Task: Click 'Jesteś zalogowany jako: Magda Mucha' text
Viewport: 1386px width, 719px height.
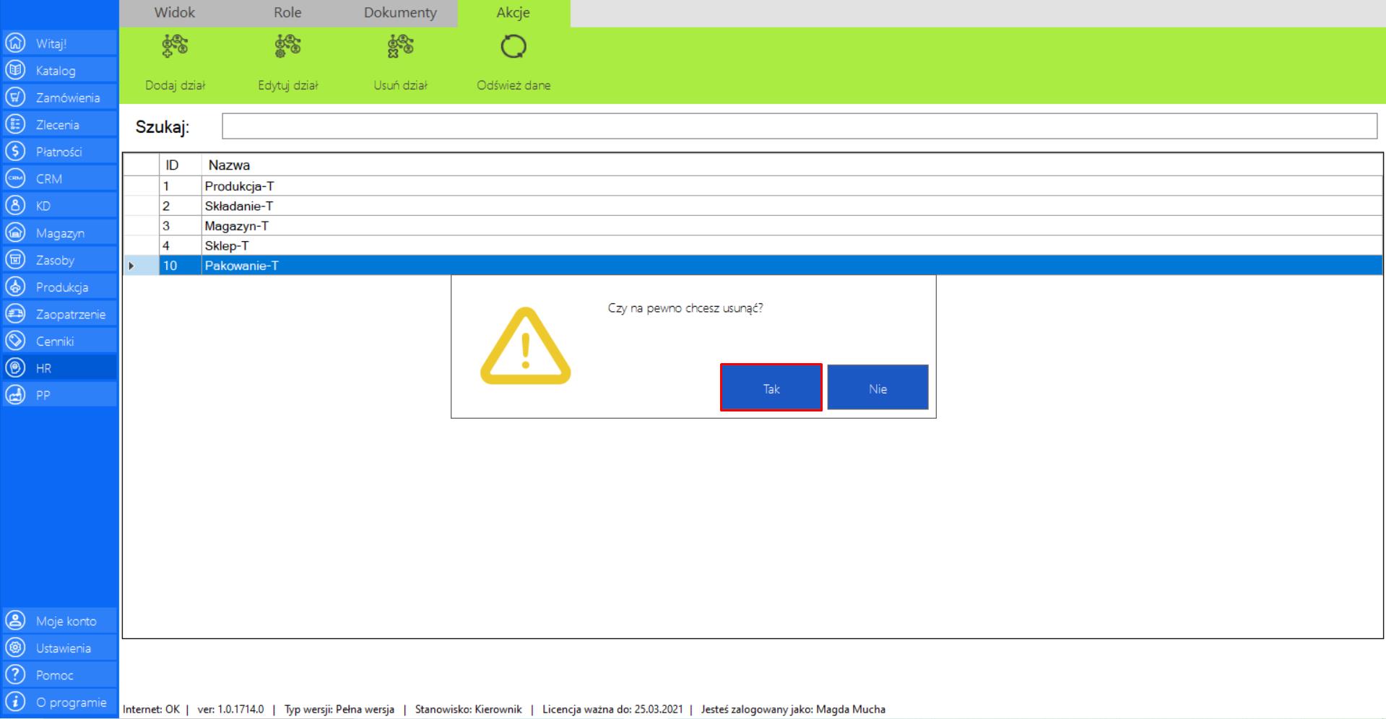Action: click(793, 709)
